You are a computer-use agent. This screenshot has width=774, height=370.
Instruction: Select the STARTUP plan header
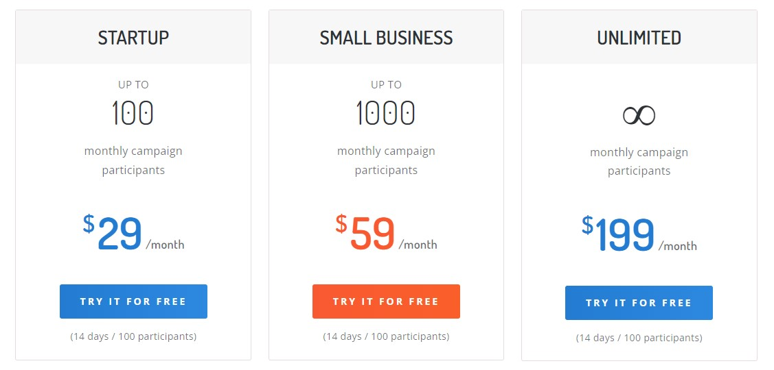click(133, 38)
